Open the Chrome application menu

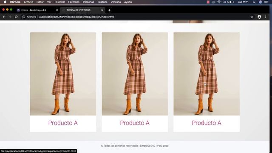pos(15,2)
